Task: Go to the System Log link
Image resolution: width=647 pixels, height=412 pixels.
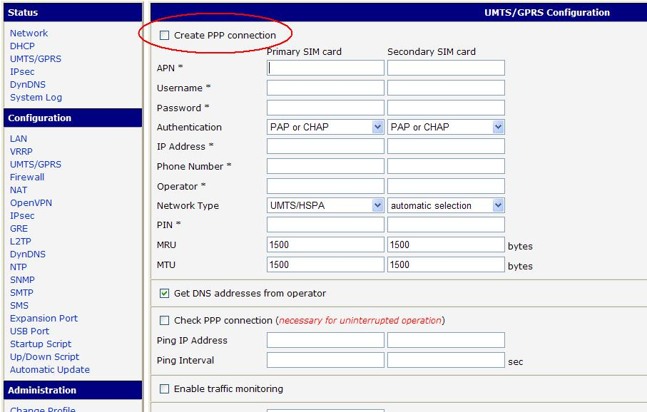Action: pyautogui.click(x=36, y=98)
